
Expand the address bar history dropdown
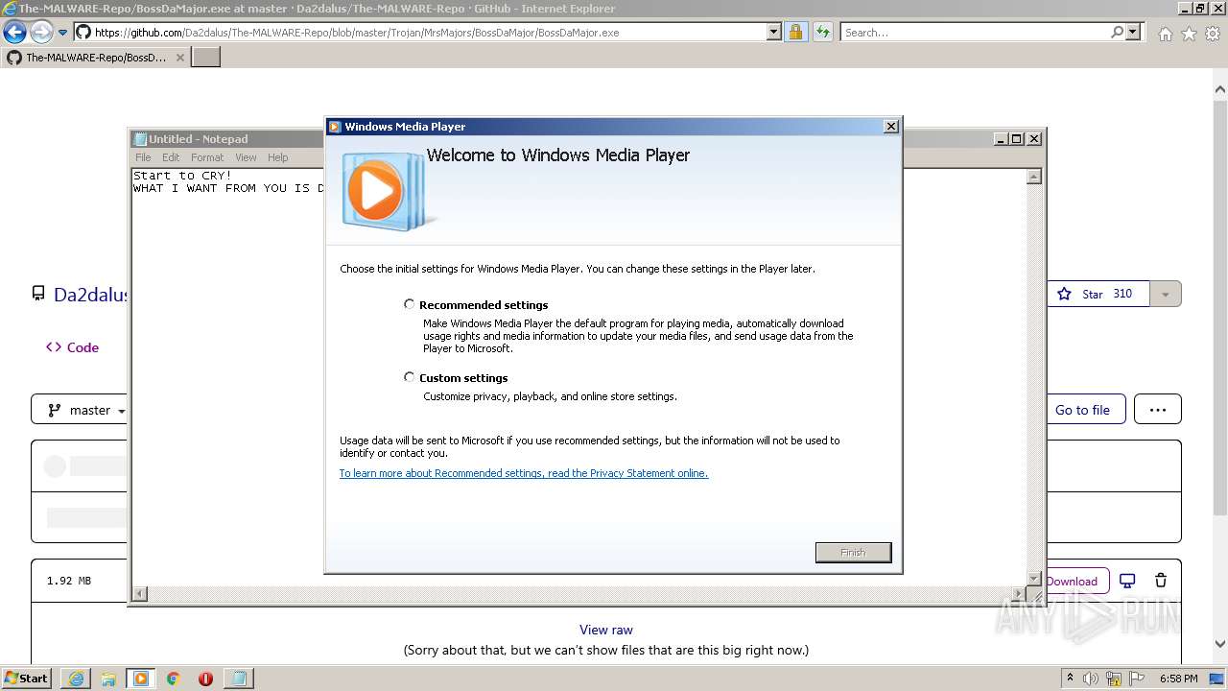pyautogui.click(x=774, y=32)
